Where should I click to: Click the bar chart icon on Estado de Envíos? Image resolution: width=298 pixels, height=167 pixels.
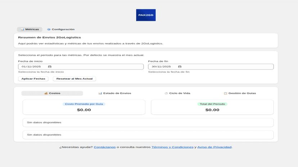[100, 93]
